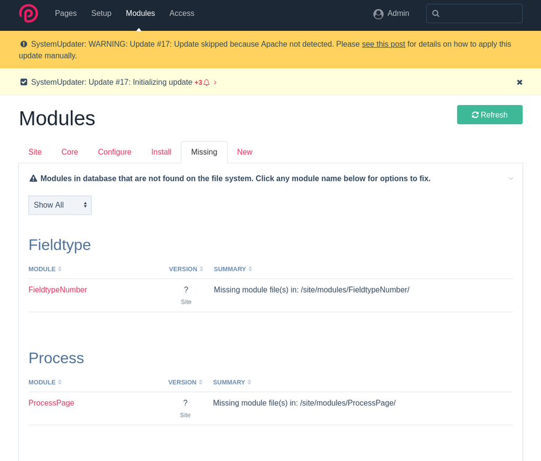Sort Process table by Summary column

232,382
